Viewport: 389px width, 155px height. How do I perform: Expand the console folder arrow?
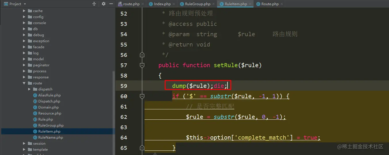click(24, 23)
